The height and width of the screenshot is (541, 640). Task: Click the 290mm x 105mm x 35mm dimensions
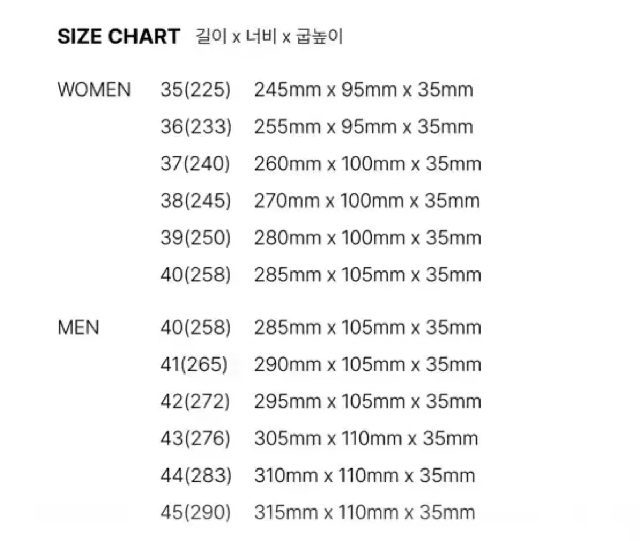pyautogui.click(x=367, y=364)
